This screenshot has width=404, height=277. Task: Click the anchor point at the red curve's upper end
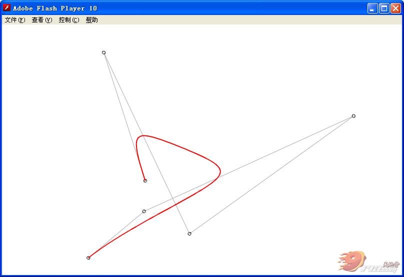click(x=145, y=180)
